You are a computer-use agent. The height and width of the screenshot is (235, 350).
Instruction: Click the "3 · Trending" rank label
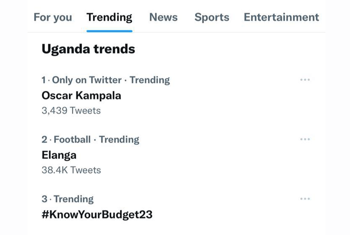[68, 199]
